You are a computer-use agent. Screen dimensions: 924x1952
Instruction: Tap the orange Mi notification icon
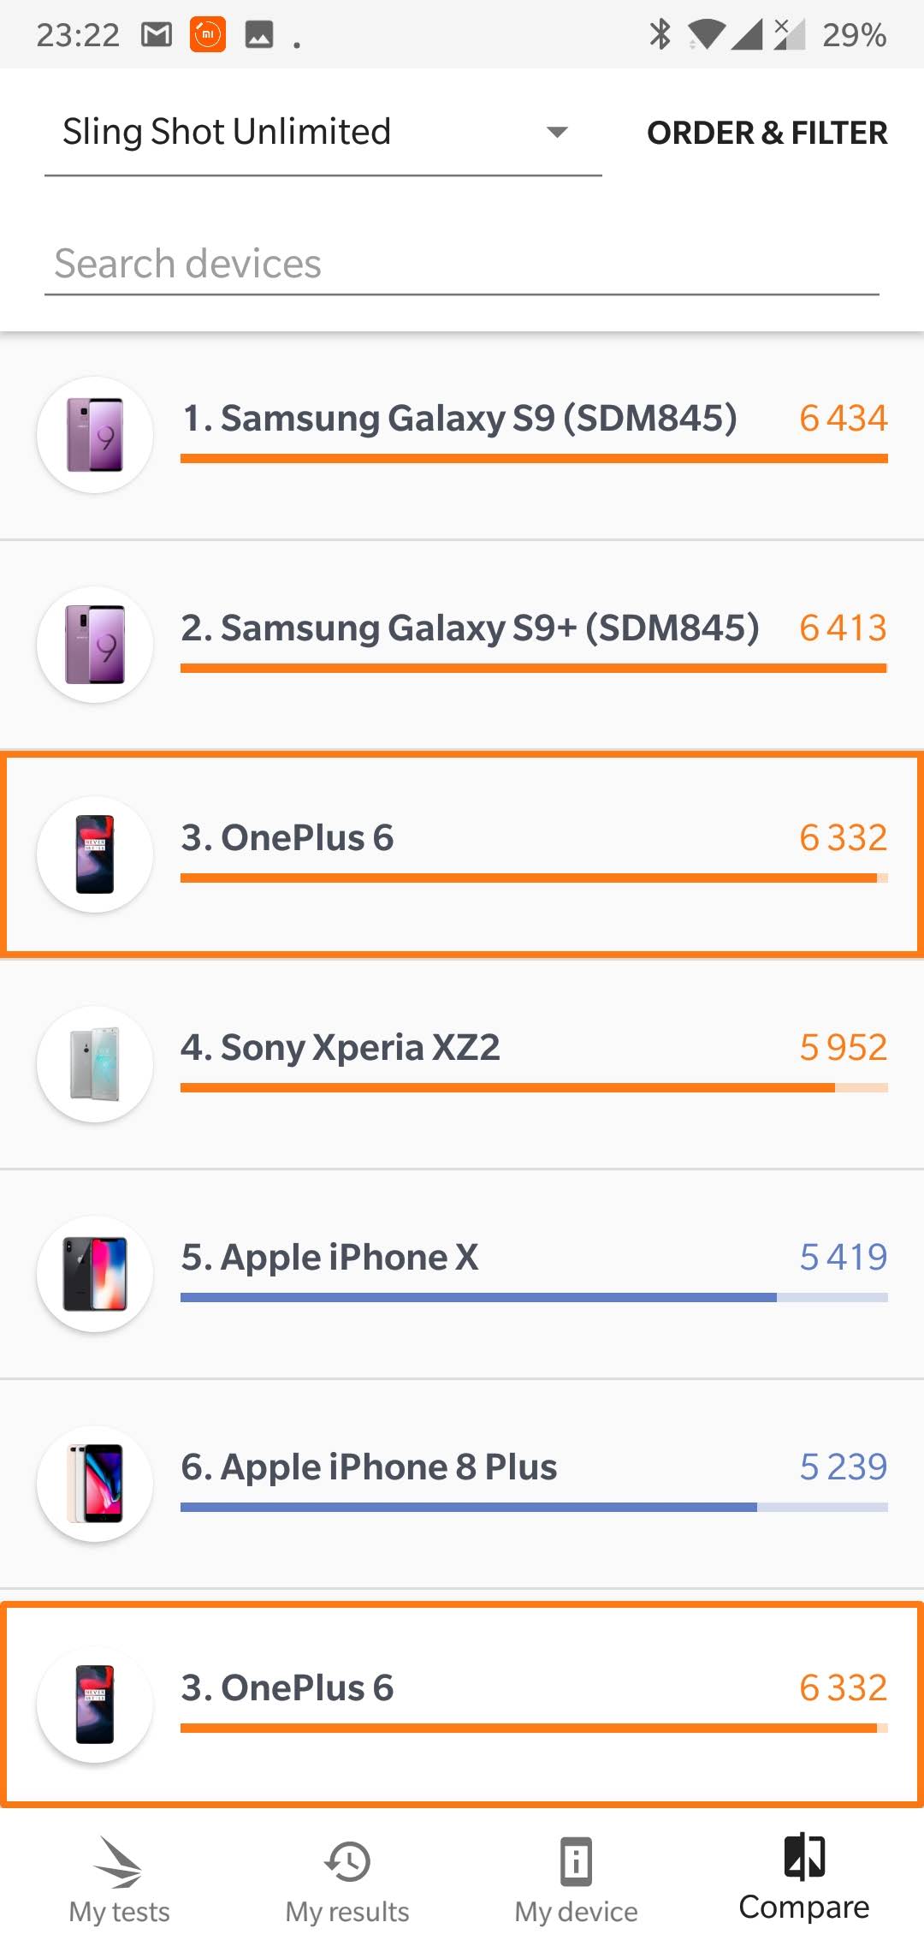(207, 34)
